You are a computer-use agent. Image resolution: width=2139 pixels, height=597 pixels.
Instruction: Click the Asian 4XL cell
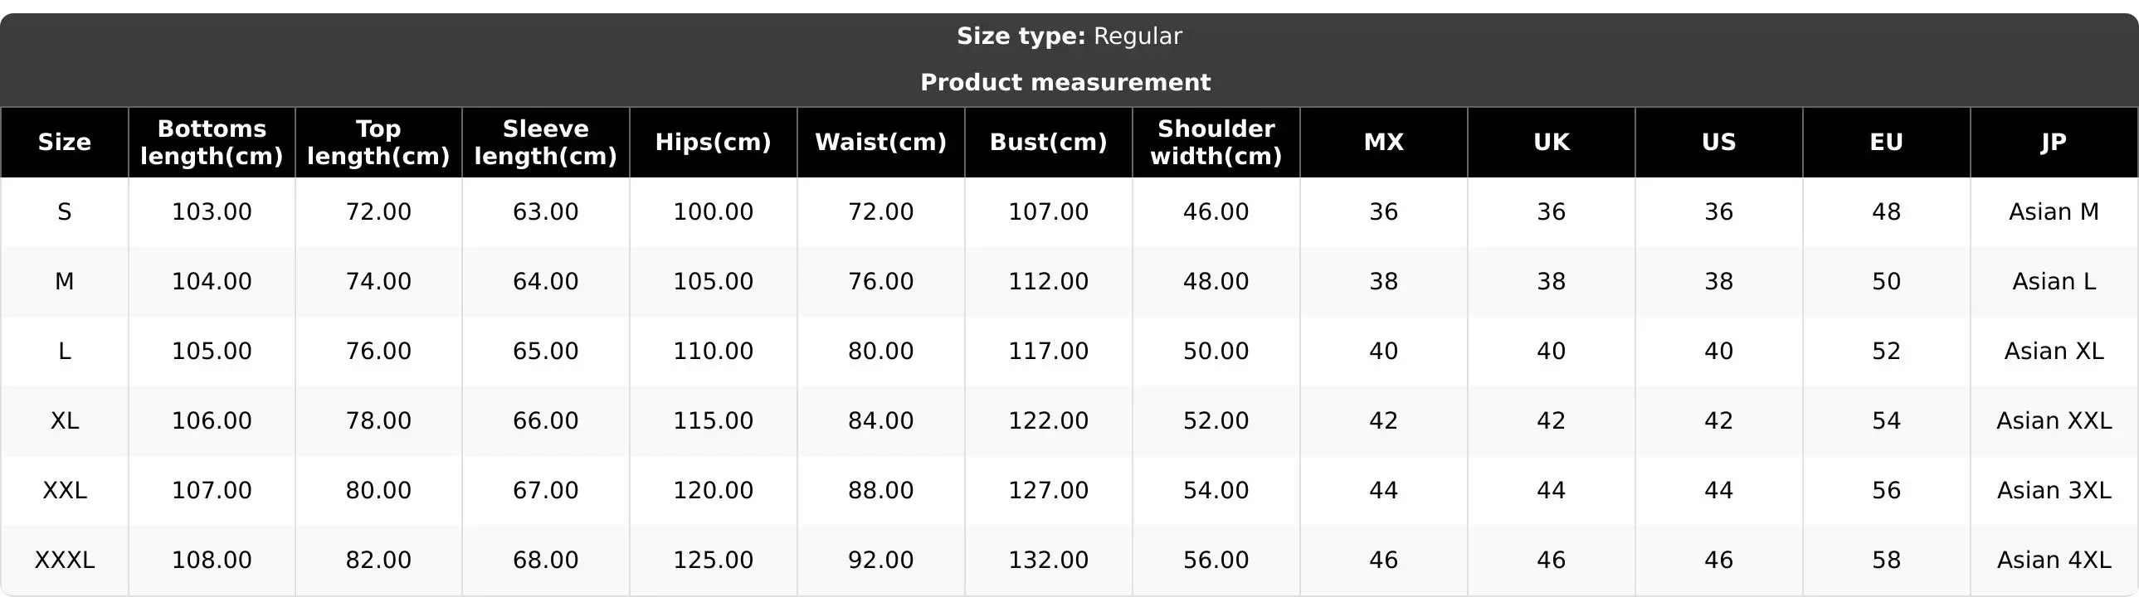[x=2054, y=560]
